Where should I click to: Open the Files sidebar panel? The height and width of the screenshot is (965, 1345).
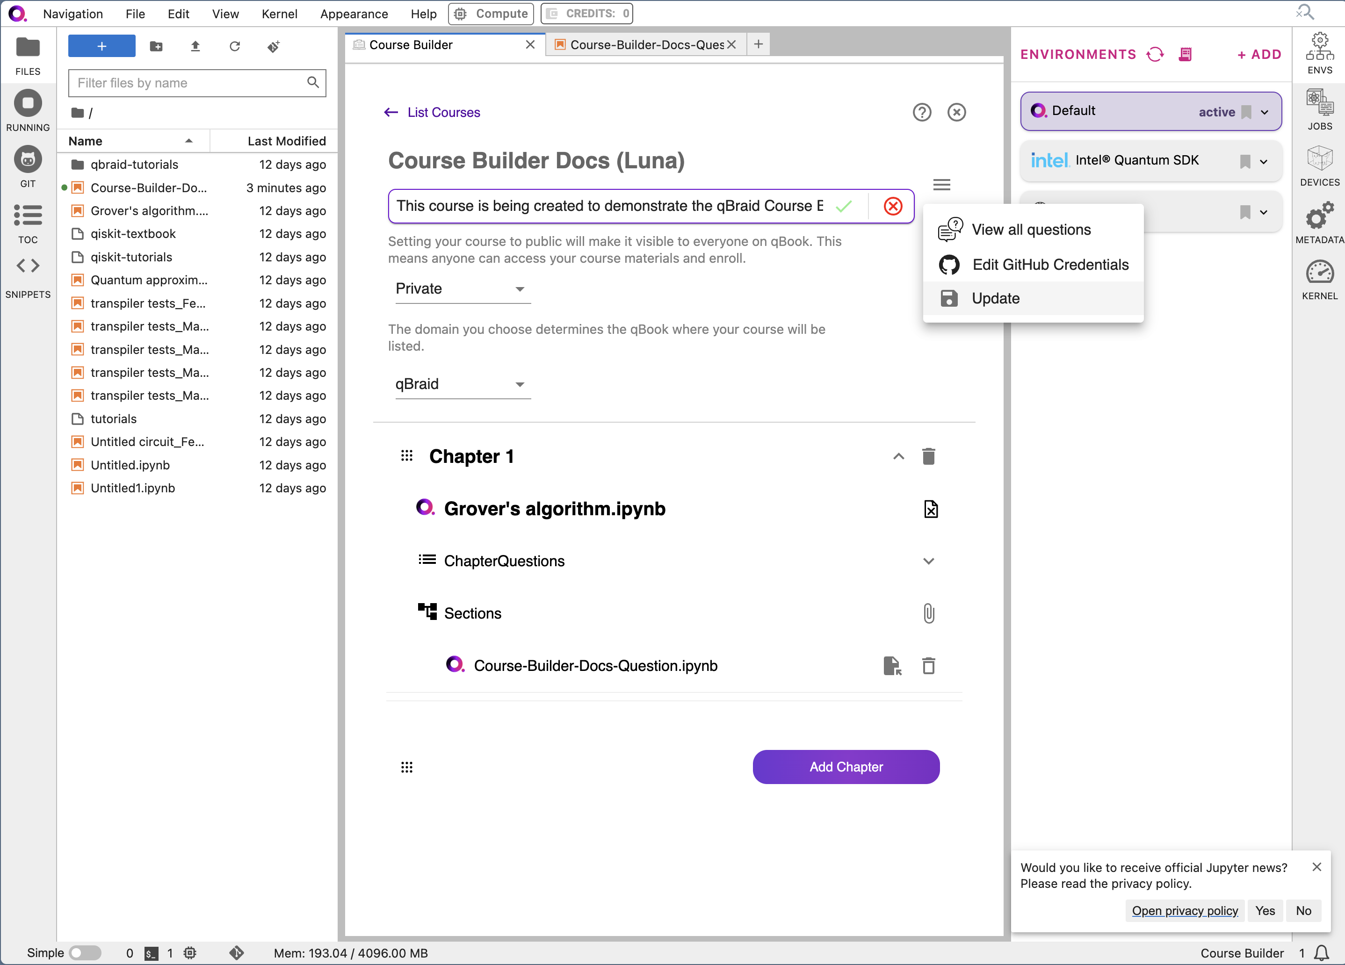28,56
